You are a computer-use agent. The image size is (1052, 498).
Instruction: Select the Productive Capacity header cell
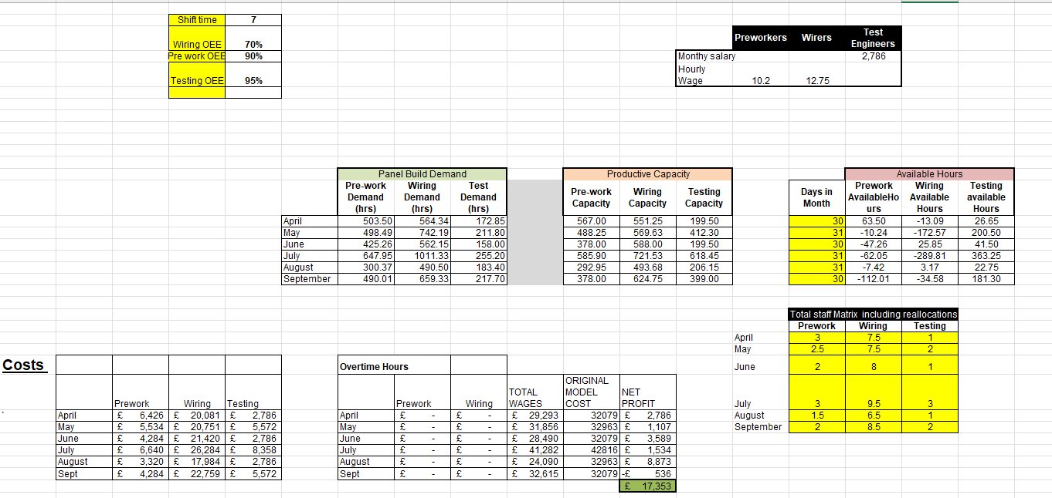pos(647,173)
